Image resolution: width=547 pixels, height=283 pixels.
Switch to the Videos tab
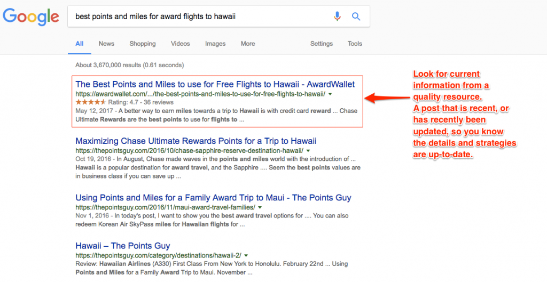pos(181,44)
